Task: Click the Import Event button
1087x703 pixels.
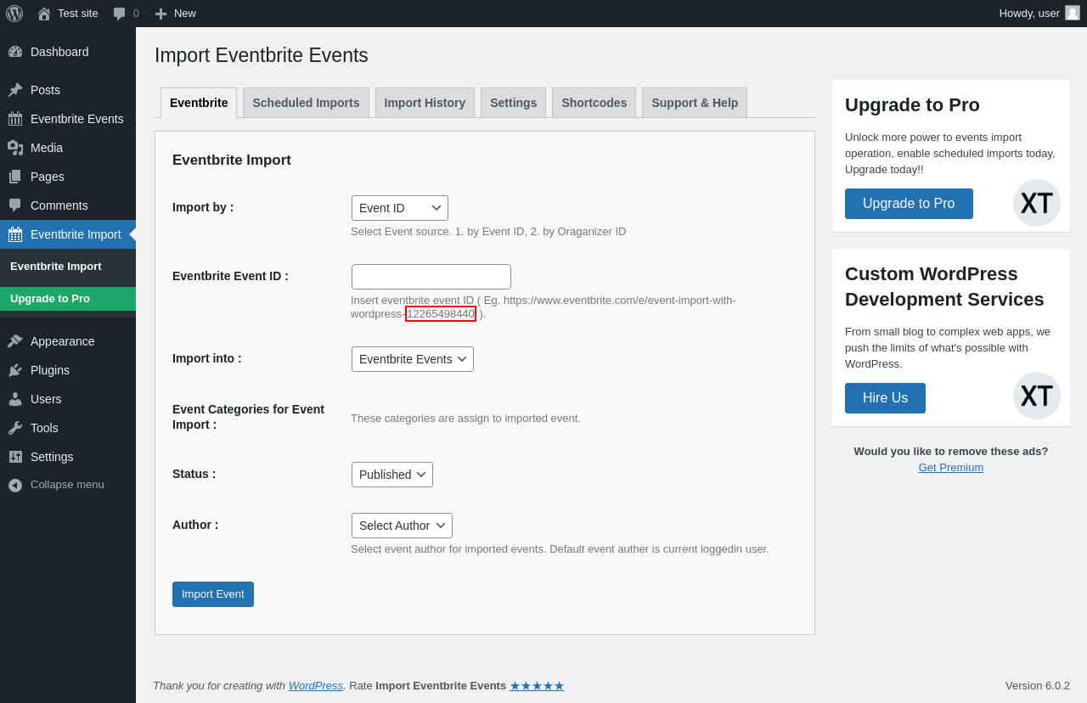Action: pyautogui.click(x=213, y=594)
